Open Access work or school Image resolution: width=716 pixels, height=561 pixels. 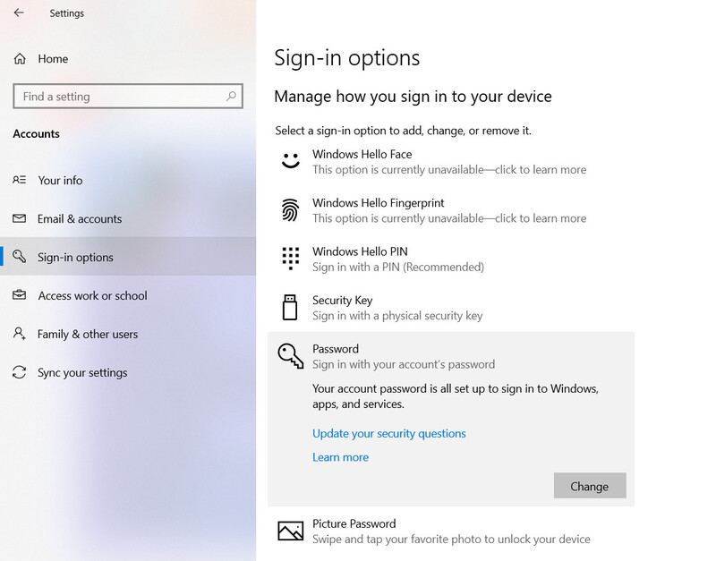128,295
